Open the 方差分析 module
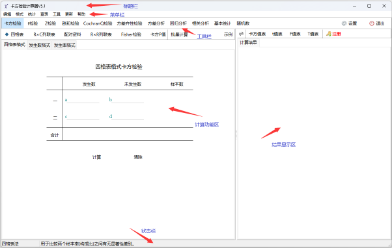 pos(156,23)
